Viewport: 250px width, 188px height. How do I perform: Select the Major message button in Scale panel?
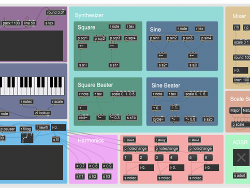235,110
